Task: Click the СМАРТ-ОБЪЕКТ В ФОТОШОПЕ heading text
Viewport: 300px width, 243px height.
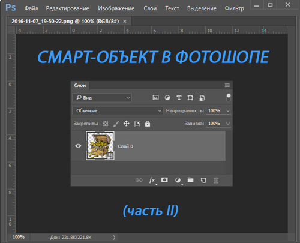Action: coord(153,57)
